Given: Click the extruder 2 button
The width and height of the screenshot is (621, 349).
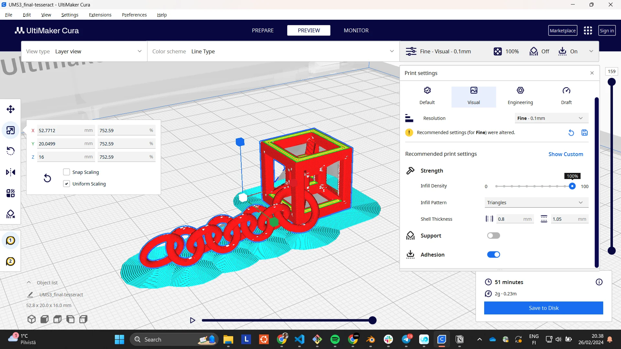Looking at the screenshot, I should click(x=10, y=261).
